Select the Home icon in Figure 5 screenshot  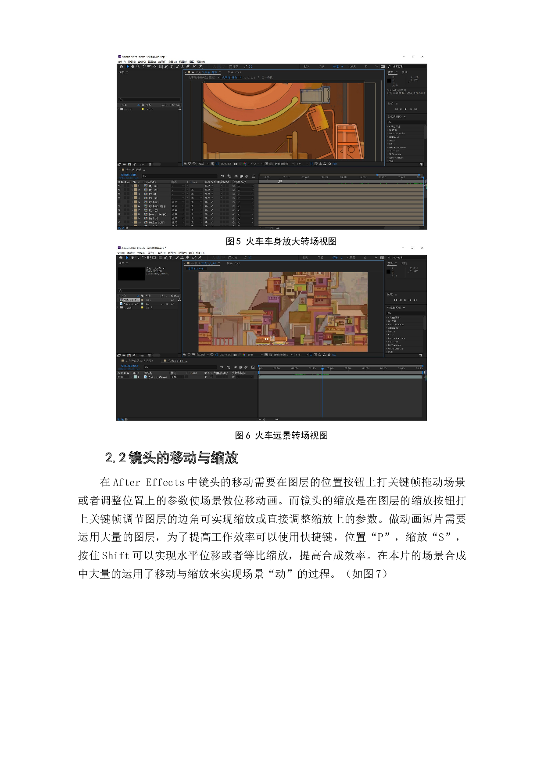pos(121,67)
